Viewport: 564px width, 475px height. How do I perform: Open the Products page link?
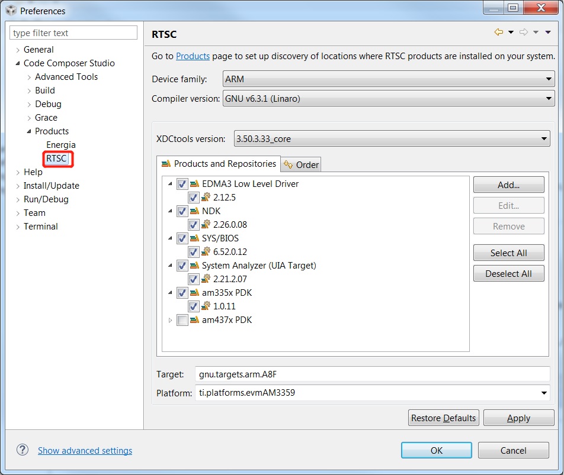193,56
